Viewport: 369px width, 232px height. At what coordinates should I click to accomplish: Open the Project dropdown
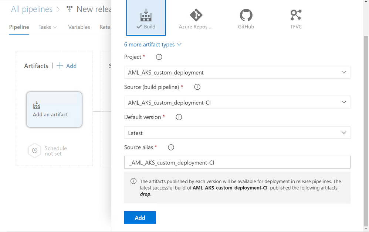[237, 72]
